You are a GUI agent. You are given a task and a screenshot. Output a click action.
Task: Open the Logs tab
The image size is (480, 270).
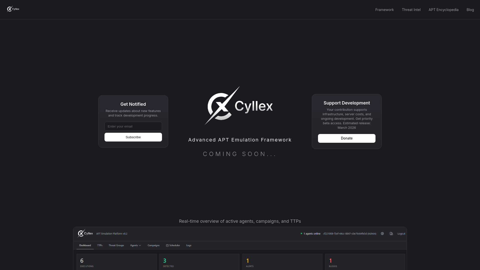click(x=188, y=245)
